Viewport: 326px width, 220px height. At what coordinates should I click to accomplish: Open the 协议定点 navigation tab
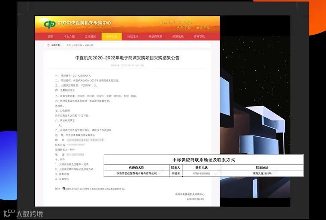click(133, 36)
